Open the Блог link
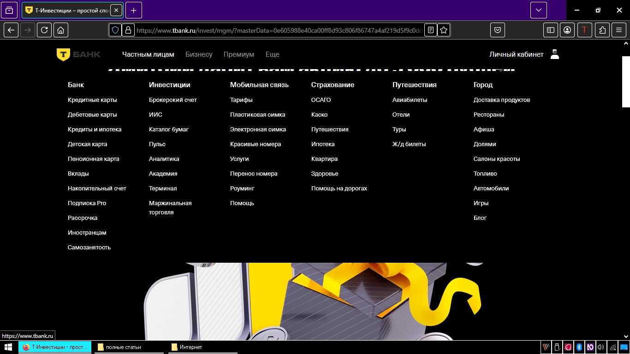This screenshot has width=630, height=354. (x=480, y=218)
